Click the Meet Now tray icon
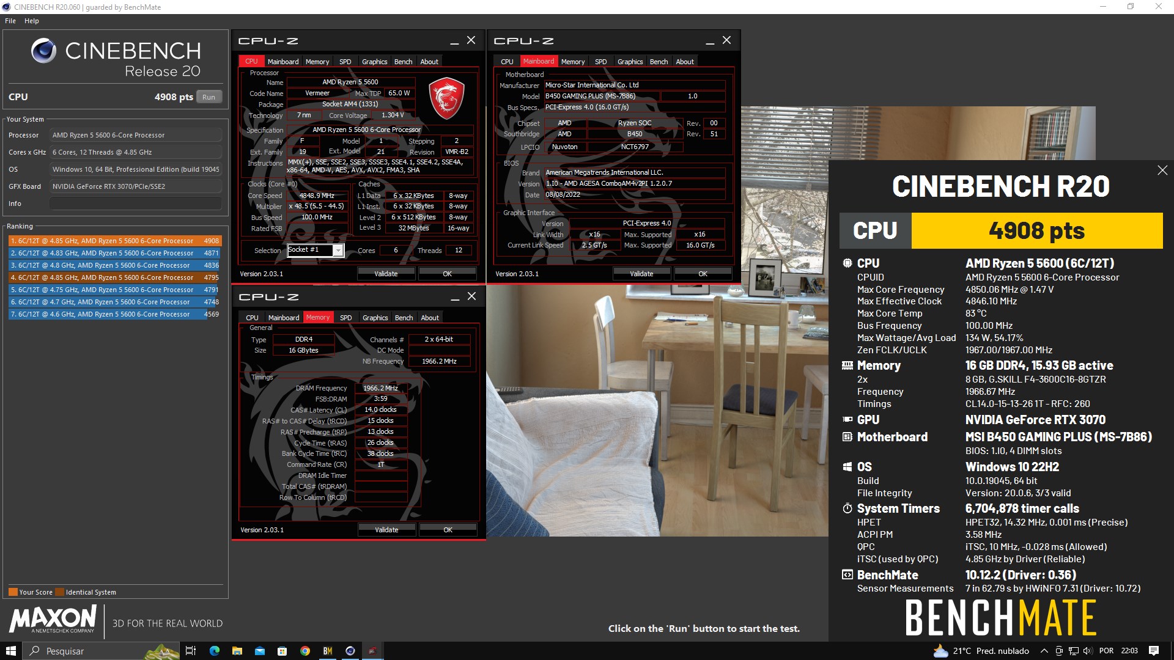The width and height of the screenshot is (1174, 660). point(1059,651)
